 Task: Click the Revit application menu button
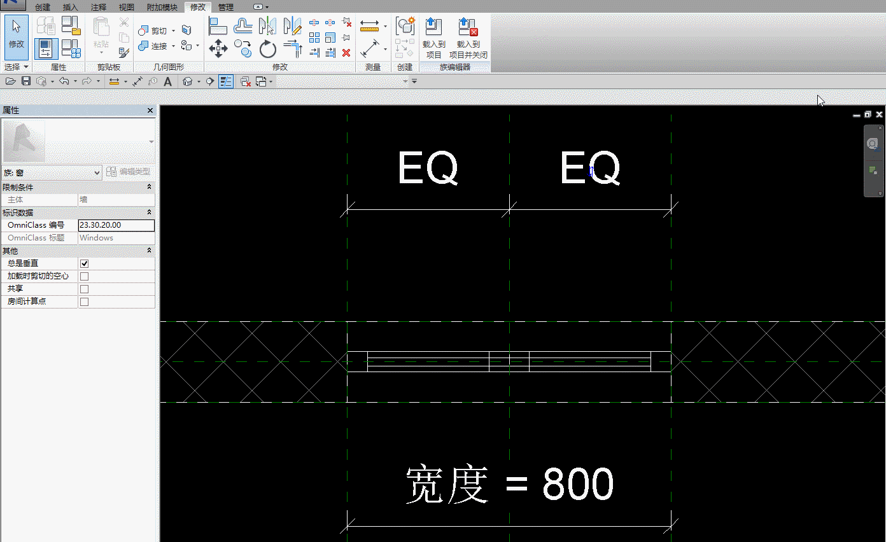pyautogui.click(x=13, y=6)
